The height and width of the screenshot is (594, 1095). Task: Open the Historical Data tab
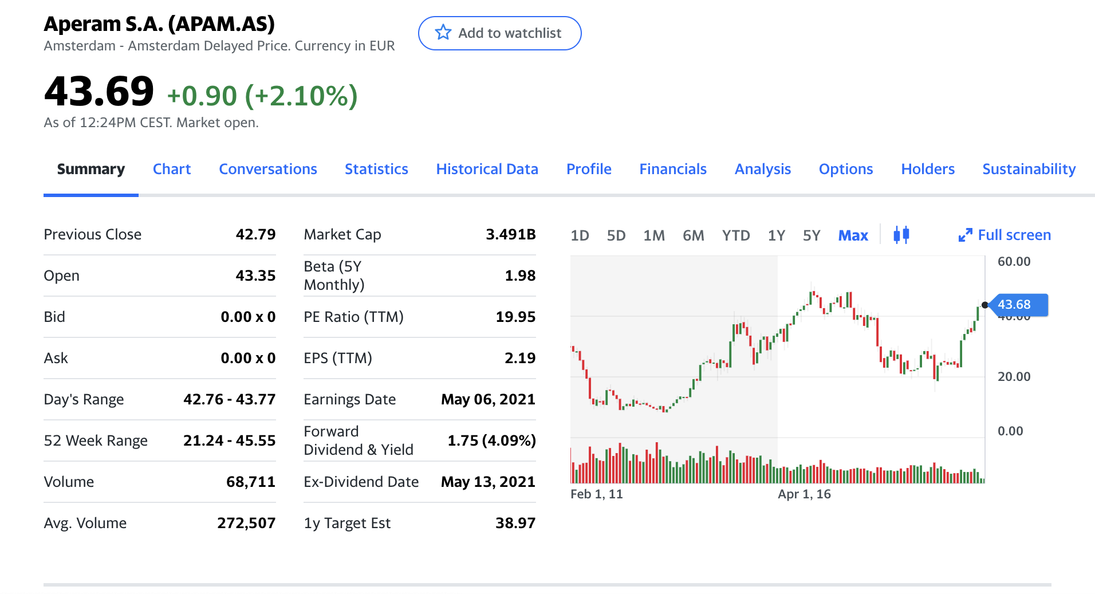tap(487, 169)
